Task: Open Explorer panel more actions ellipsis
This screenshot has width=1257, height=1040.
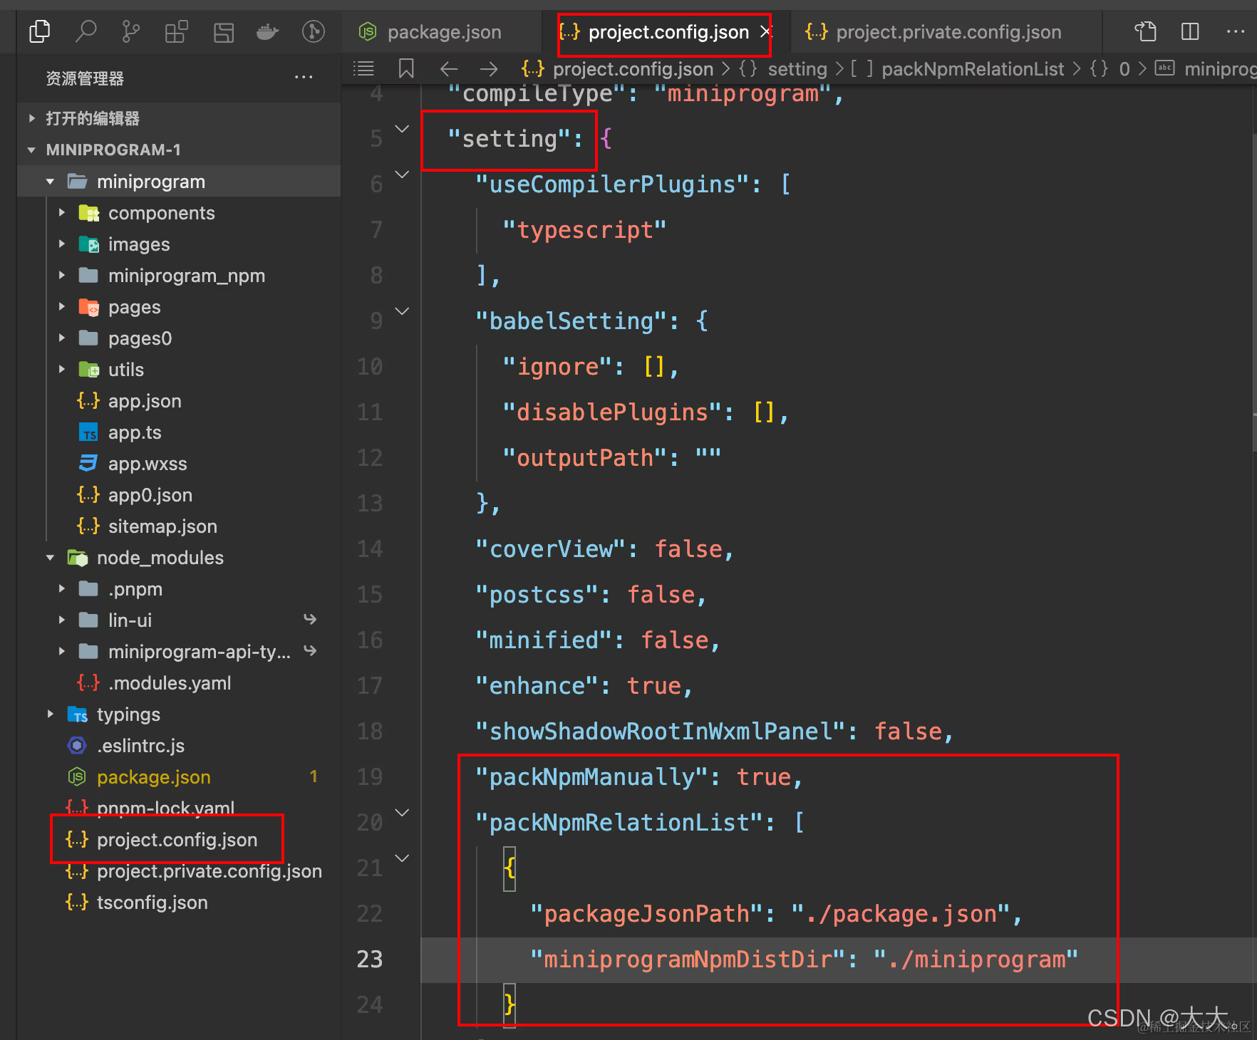Action: coord(304,77)
